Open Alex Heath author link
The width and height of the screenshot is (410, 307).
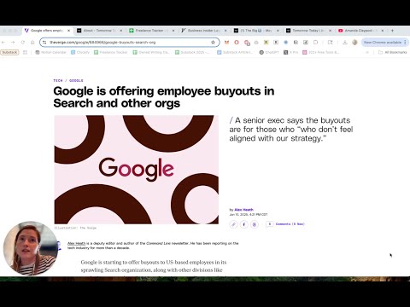pyautogui.click(x=243, y=210)
